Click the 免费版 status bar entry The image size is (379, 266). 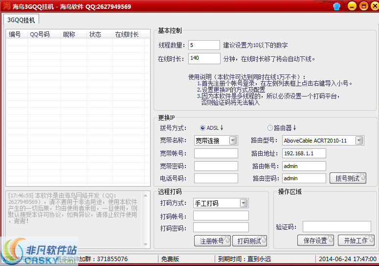(170, 259)
